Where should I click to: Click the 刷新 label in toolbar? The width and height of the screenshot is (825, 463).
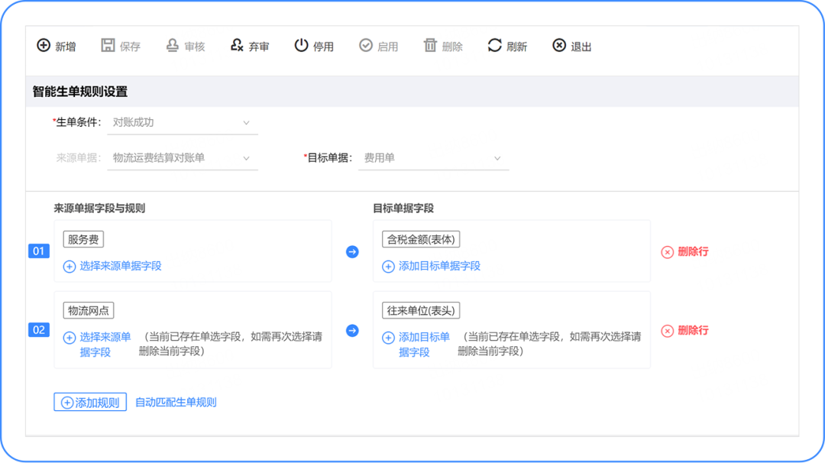point(516,47)
